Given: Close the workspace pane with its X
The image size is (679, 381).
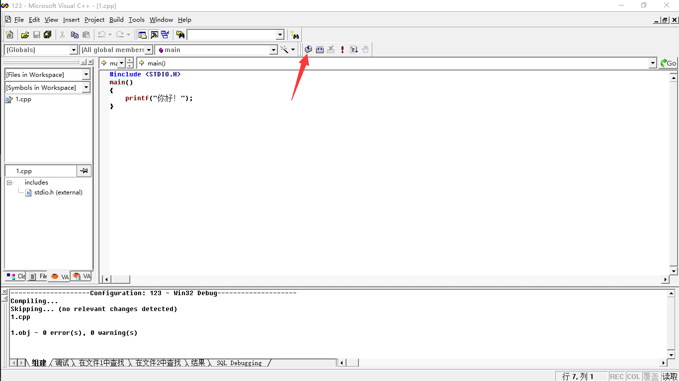Looking at the screenshot, I should (x=90, y=62).
